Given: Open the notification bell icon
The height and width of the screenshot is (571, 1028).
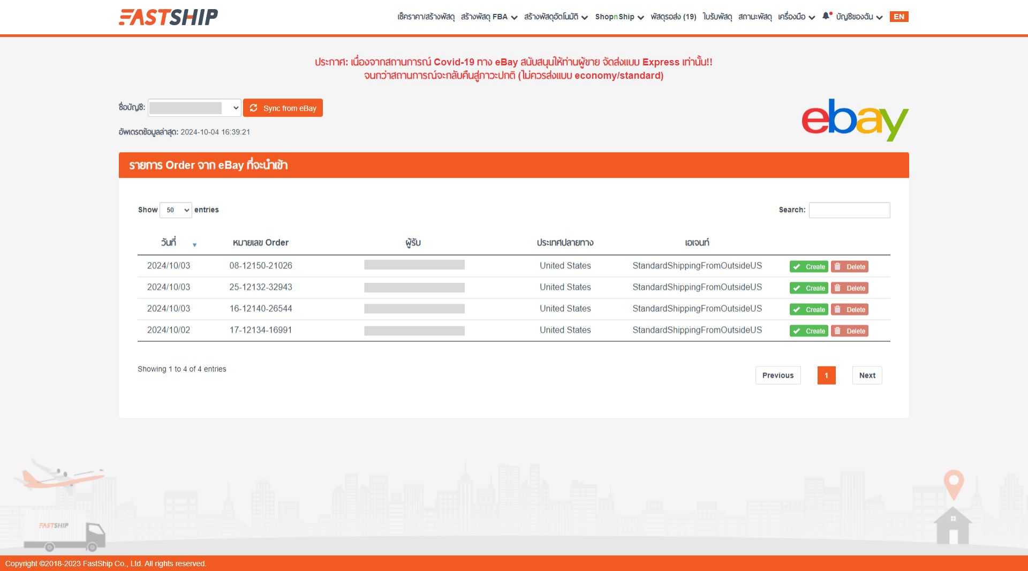Looking at the screenshot, I should click(826, 16).
